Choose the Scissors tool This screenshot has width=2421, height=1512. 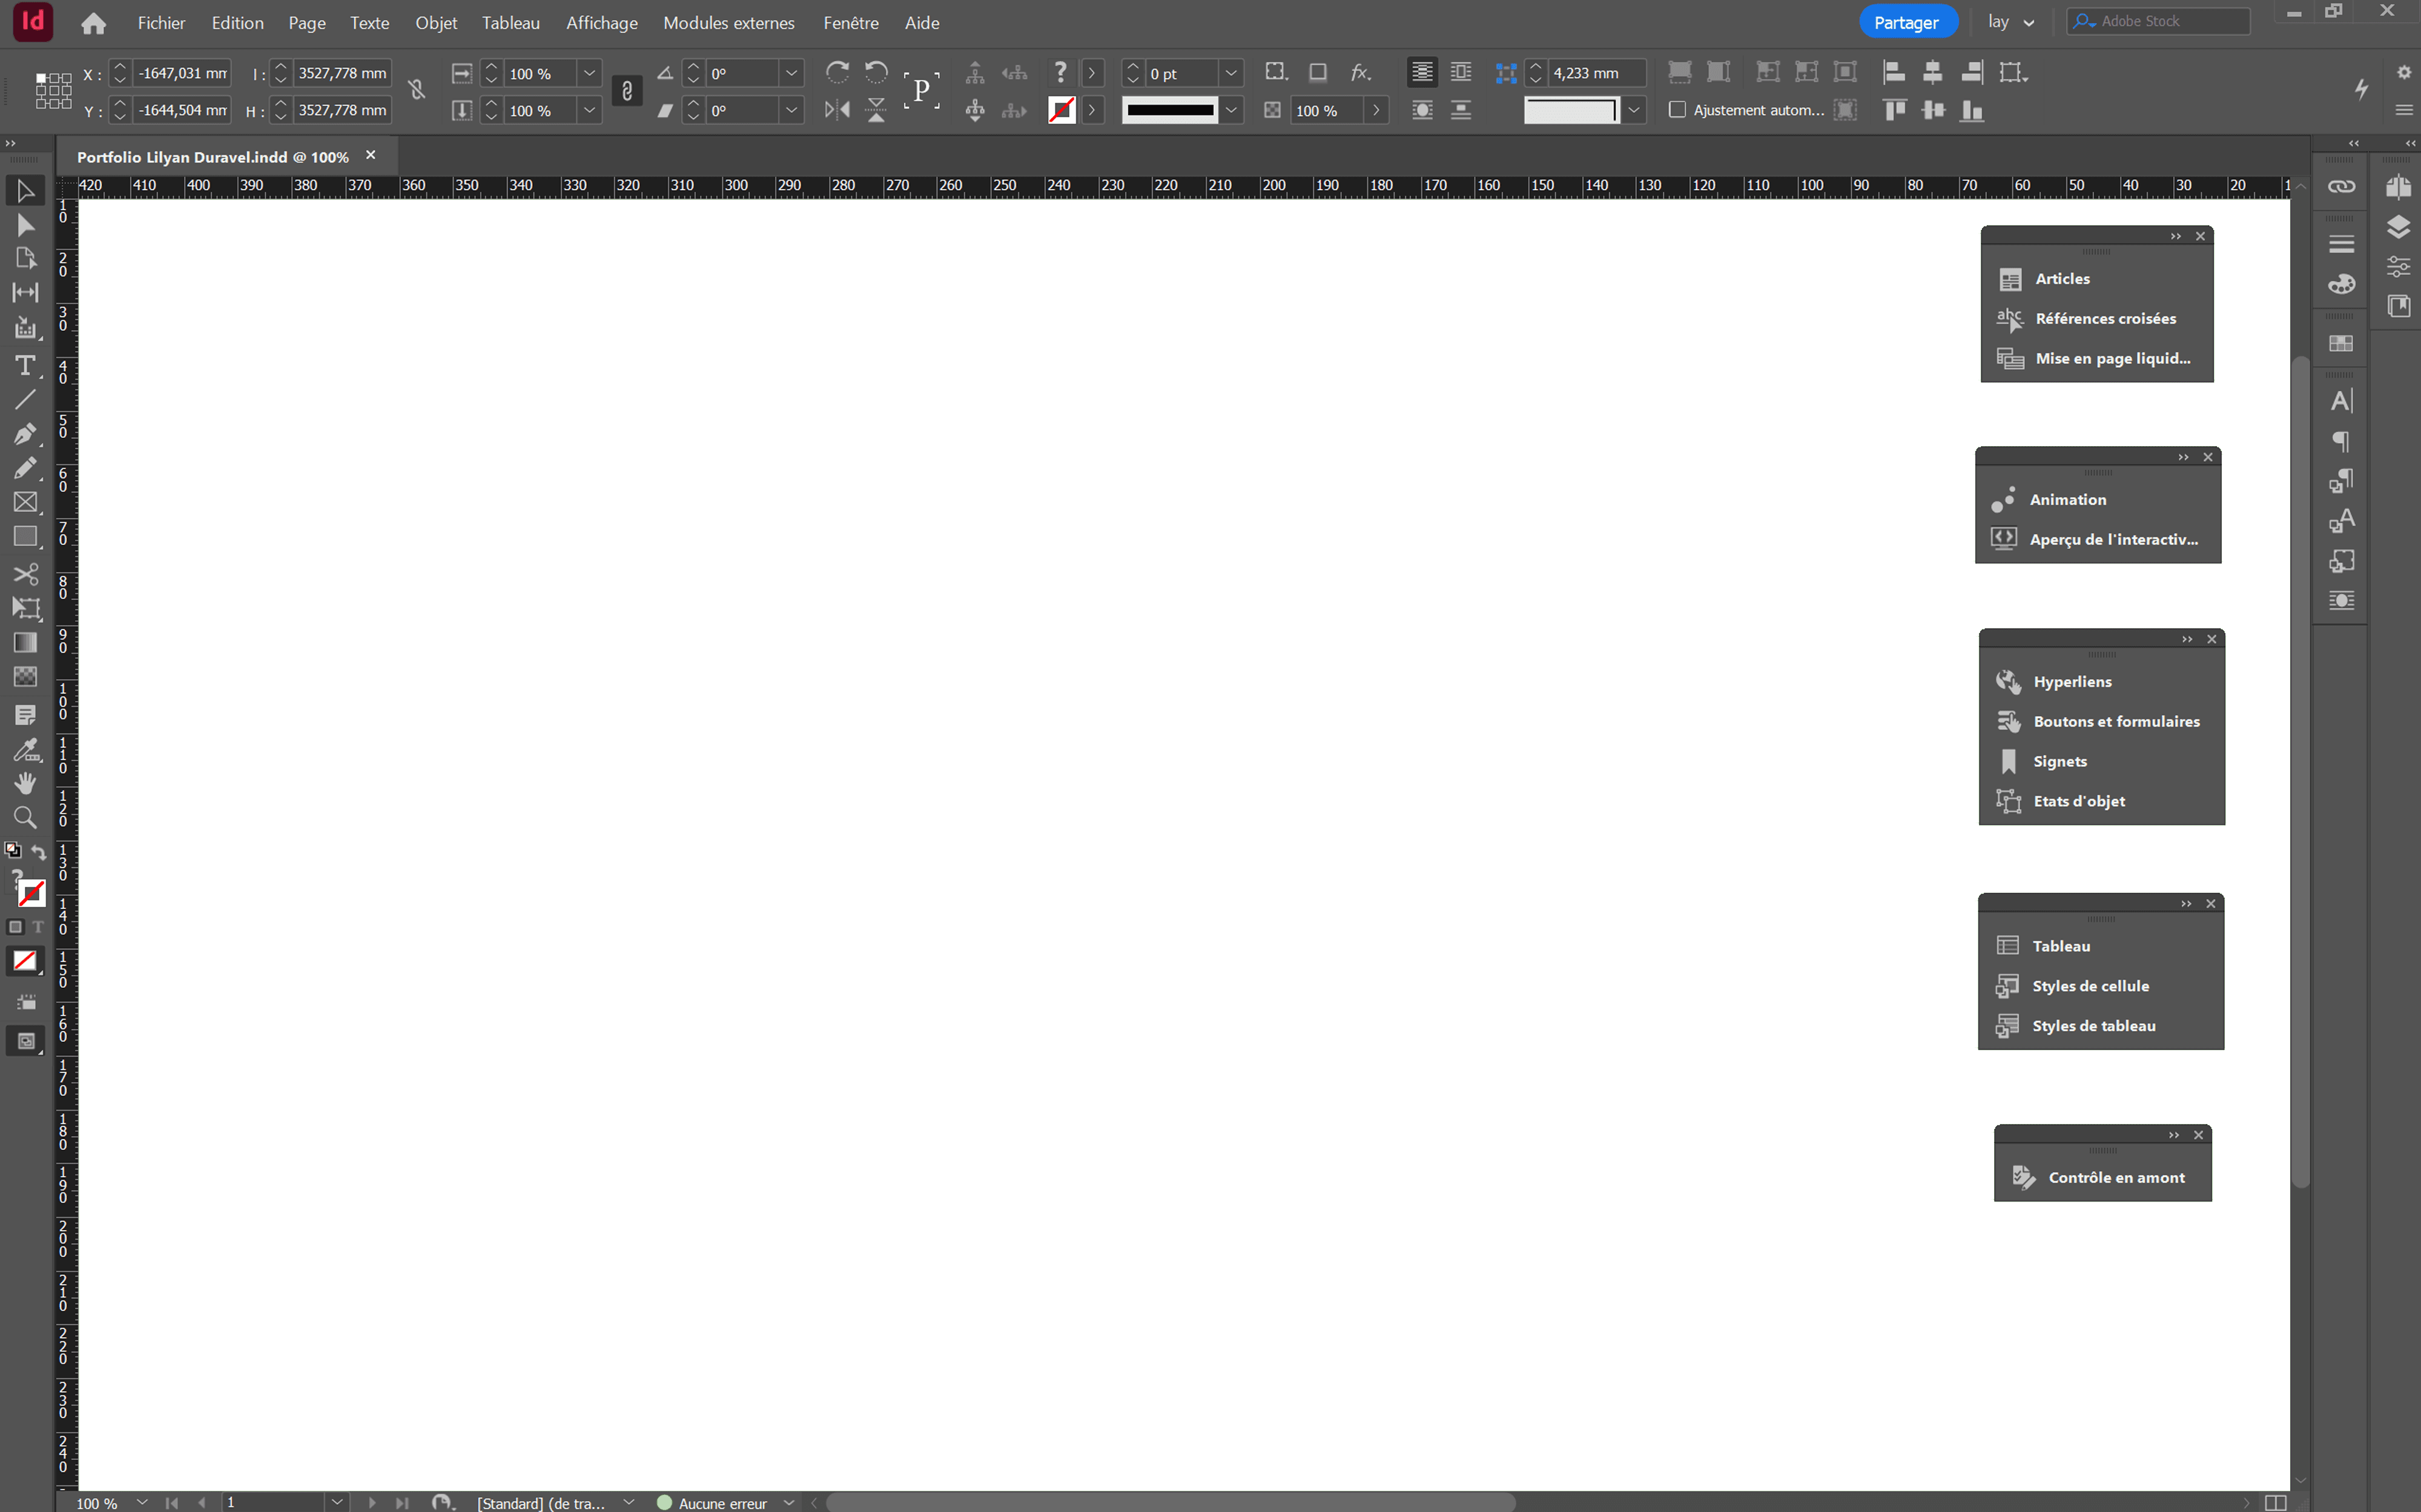coord(25,574)
